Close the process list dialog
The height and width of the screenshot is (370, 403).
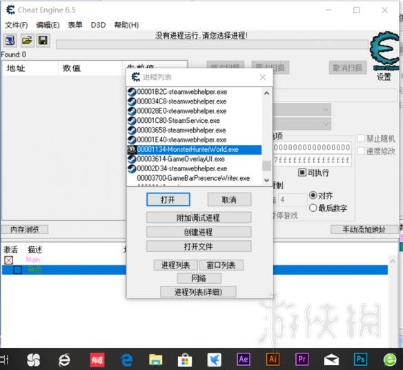[x=263, y=77]
